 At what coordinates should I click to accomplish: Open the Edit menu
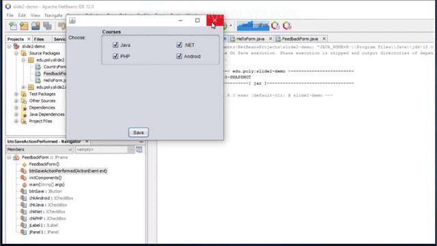pyautogui.click(x=22, y=15)
